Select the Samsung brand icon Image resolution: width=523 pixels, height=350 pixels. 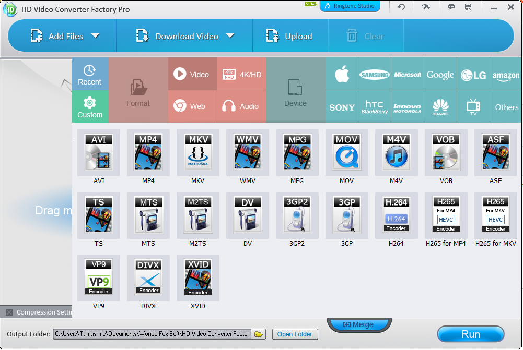[x=374, y=74]
